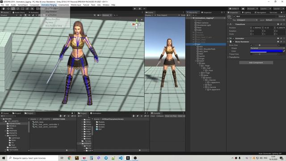Open the Layer Default dropdown
The height and width of the screenshot is (161, 286).
point(275,20)
